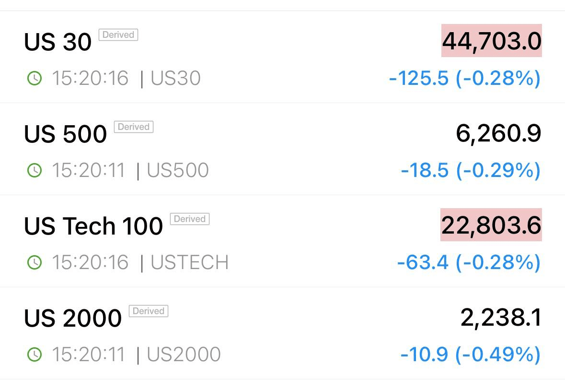This screenshot has height=389, width=565.
Task: Click the highlighted price 44,703.0
Action: 492,41
